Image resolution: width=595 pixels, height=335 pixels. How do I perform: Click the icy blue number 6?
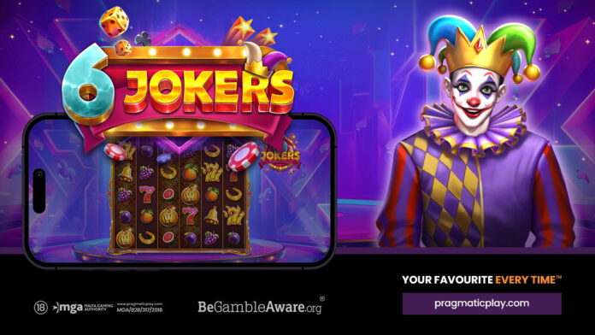click(88, 85)
